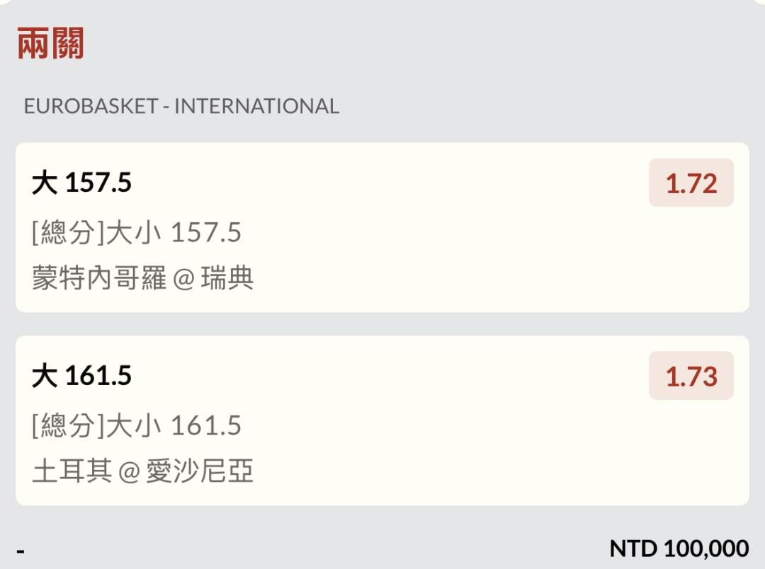The width and height of the screenshot is (765, 569).
Task: Click the EUROBASKET - INTERNATIONAL league label
Action: pos(181,106)
